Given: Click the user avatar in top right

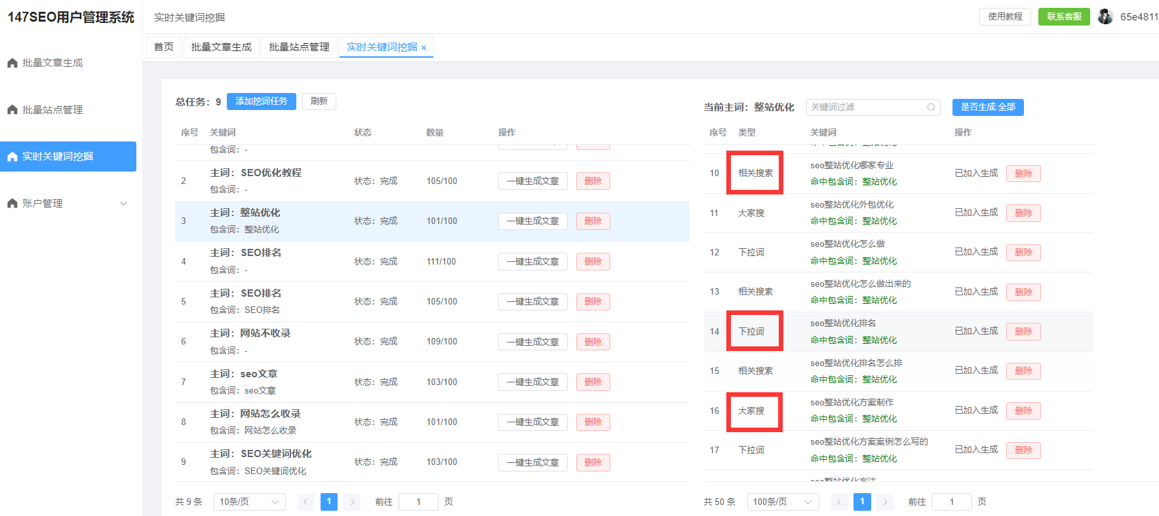Looking at the screenshot, I should [x=1105, y=16].
